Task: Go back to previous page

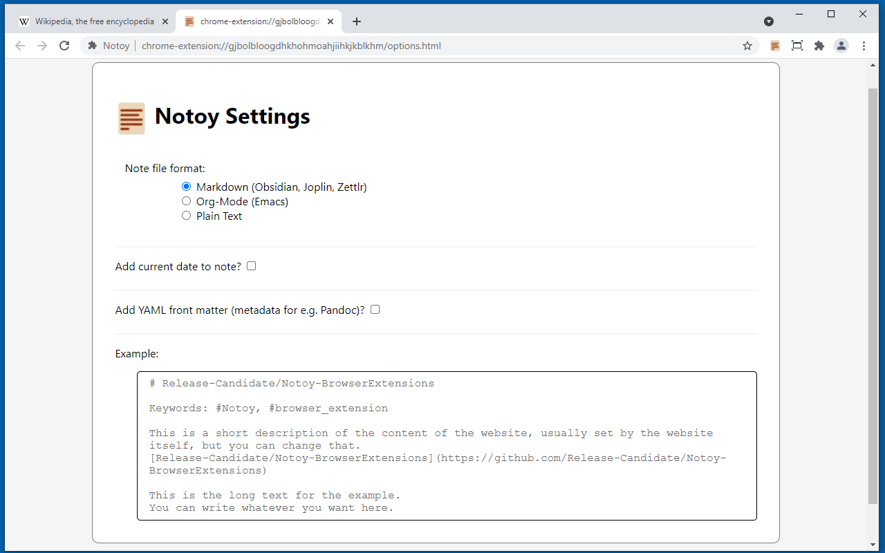Action: point(20,46)
